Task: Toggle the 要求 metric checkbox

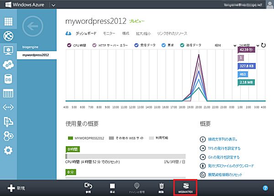Action: click(163, 45)
